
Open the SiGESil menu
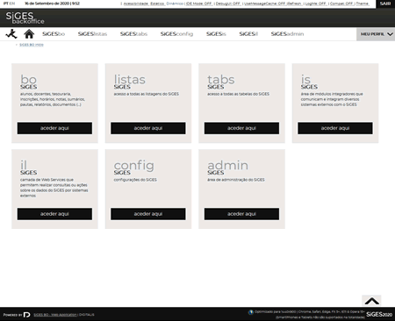pyautogui.click(x=248, y=34)
